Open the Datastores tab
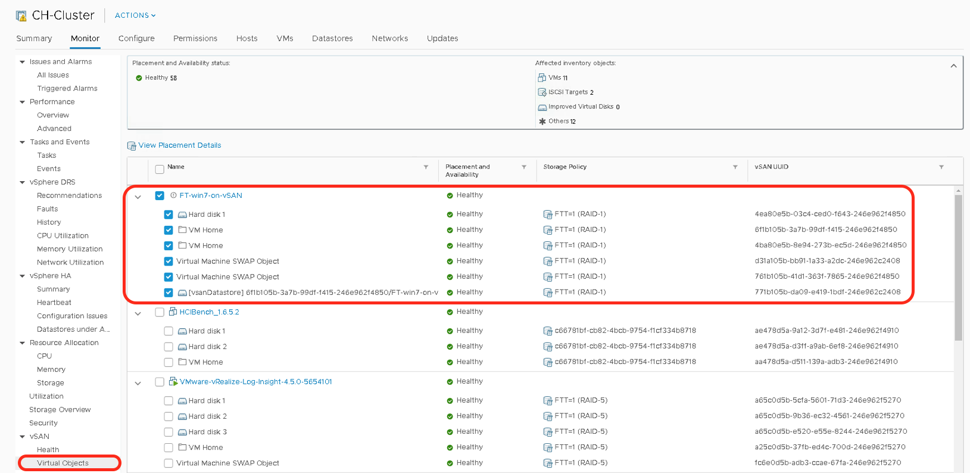The height and width of the screenshot is (473, 970). (x=332, y=39)
